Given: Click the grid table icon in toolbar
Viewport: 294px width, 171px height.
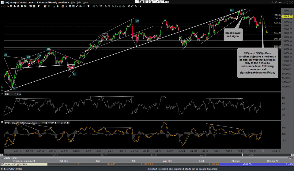Looking at the screenshot, I should (x=11, y=6).
